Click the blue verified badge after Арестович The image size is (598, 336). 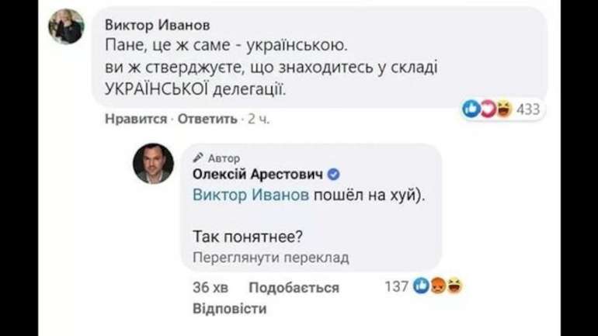(334, 173)
